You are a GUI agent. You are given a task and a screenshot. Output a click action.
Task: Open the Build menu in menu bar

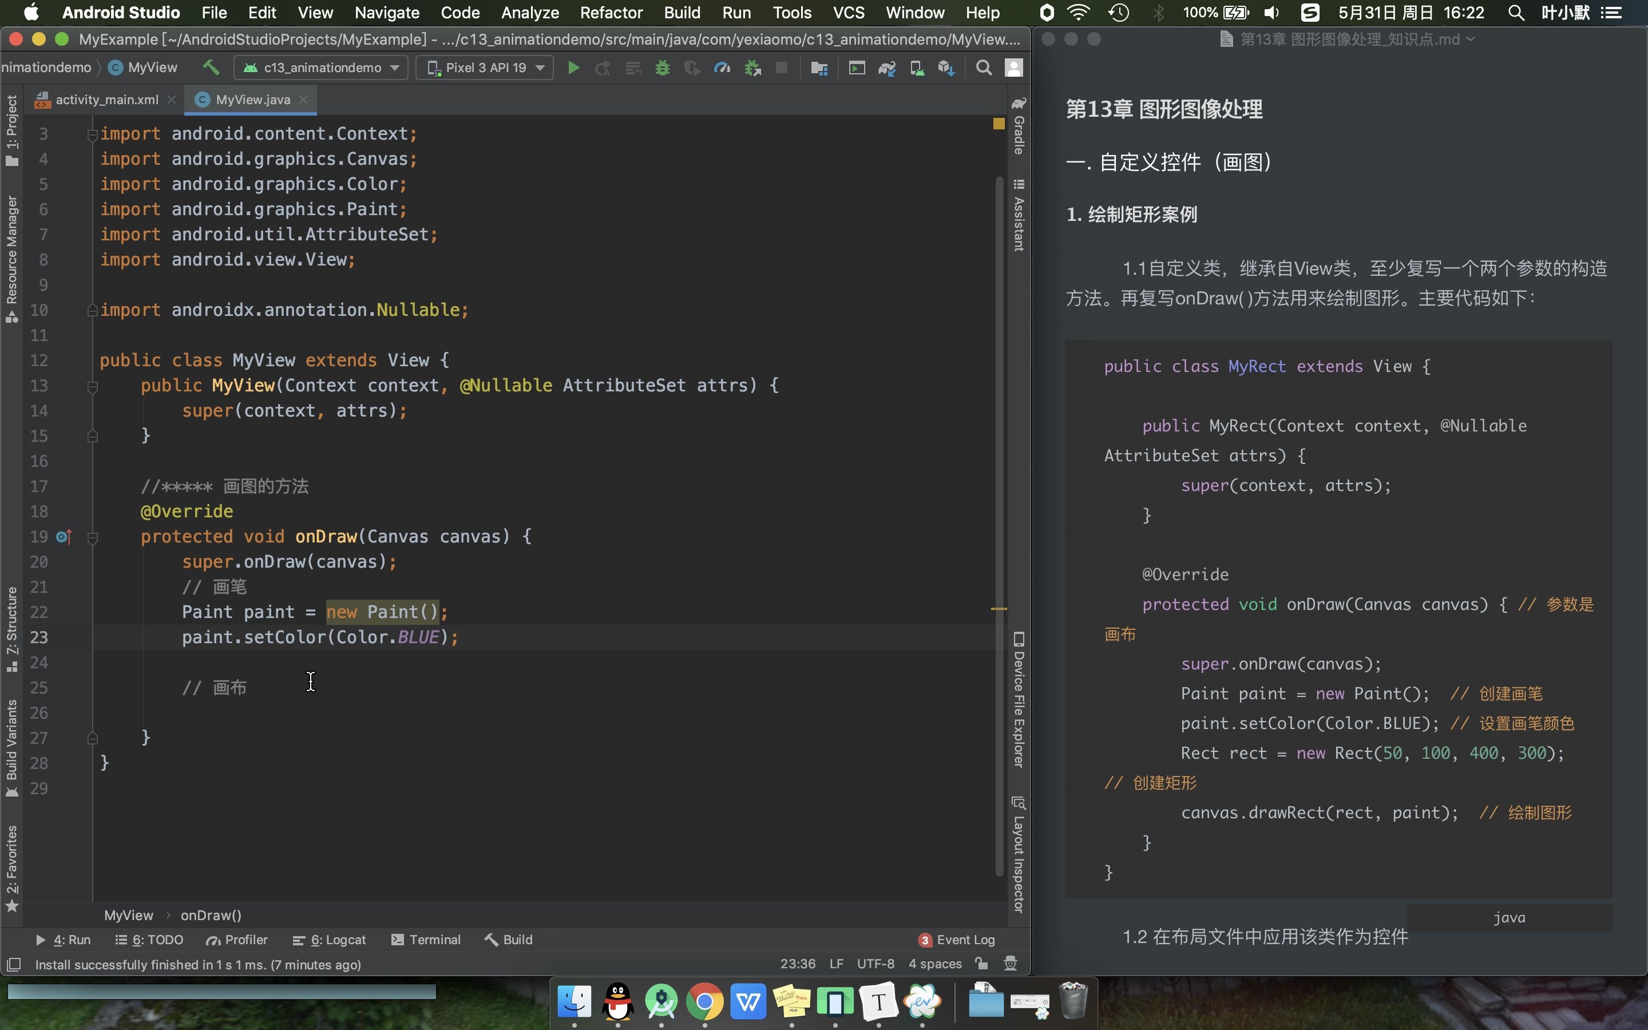point(682,12)
